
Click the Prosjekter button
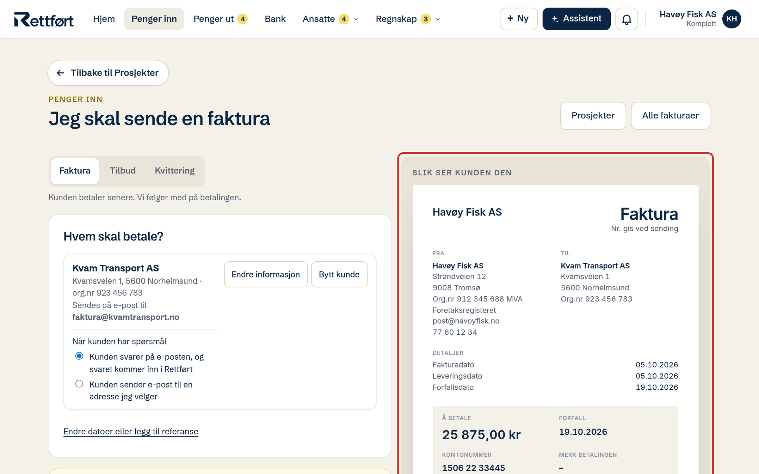point(593,116)
